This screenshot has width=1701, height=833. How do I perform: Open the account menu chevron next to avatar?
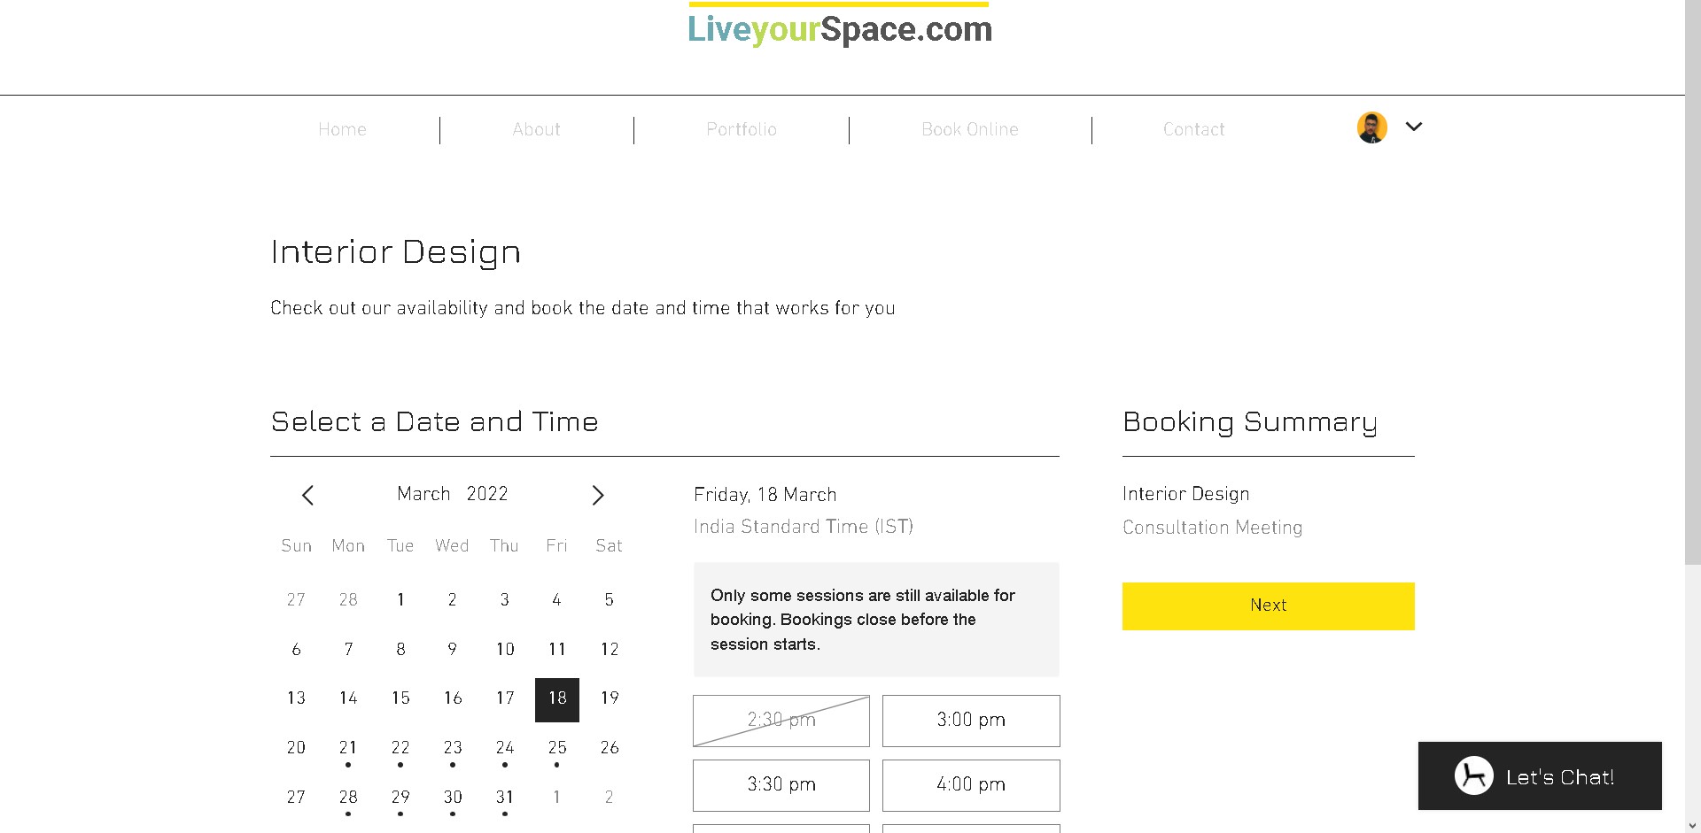coord(1414,127)
